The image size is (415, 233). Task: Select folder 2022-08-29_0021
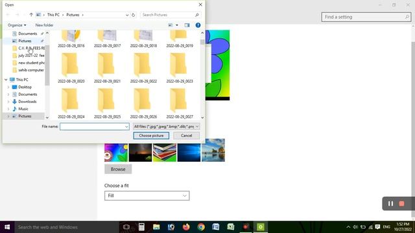pos(107,68)
